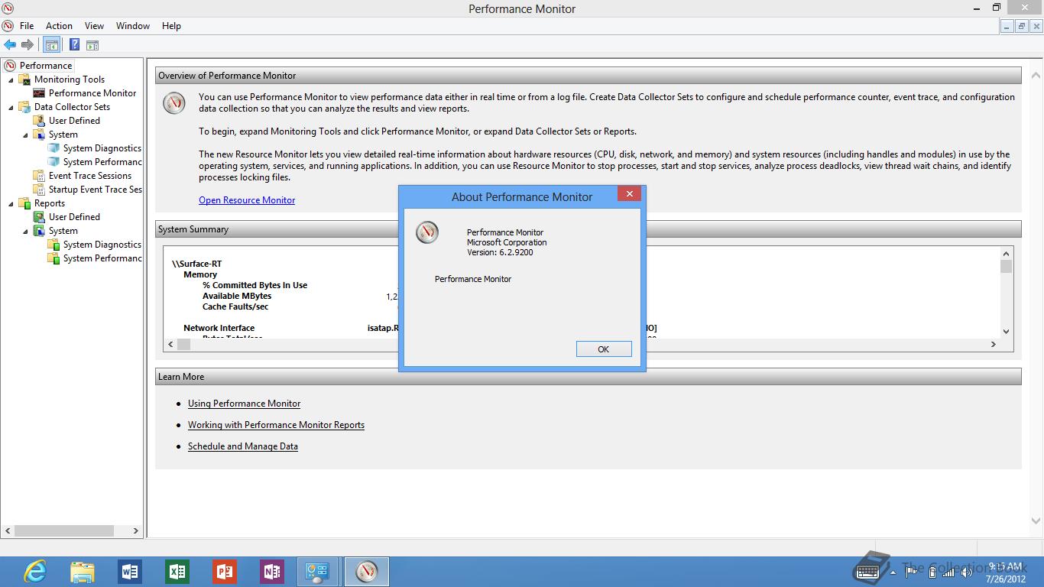
Task: Click the System Summary section header
Action: pyautogui.click(x=588, y=229)
